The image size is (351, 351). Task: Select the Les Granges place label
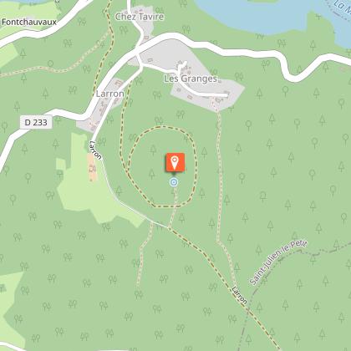pos(191,79)
